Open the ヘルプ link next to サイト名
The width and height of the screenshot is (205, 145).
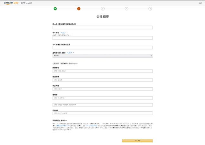(63, 33)
